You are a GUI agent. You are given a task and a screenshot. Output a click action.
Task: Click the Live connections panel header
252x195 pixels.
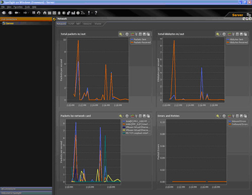point(26,19)
